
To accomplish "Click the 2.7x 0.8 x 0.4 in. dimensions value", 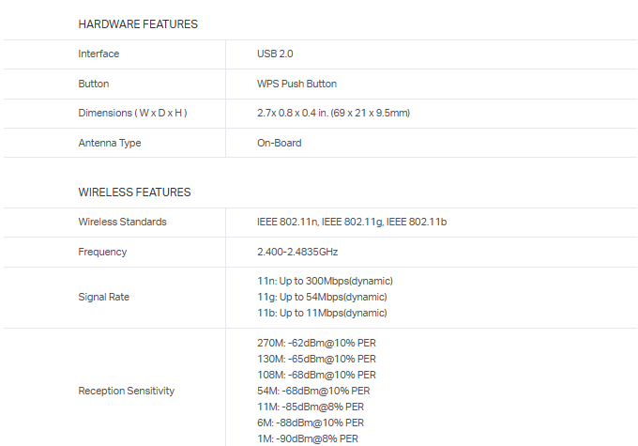I will [x=333, y=114].
